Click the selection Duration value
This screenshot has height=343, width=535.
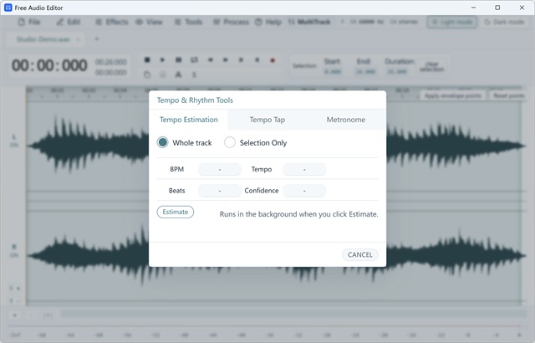point(397,72)
